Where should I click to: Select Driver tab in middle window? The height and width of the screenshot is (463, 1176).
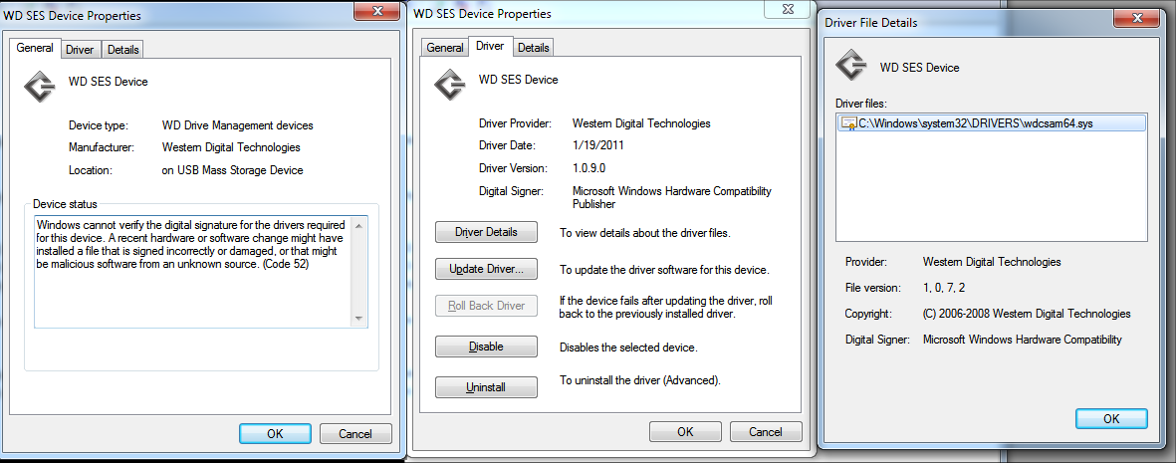tap(490, 46)
